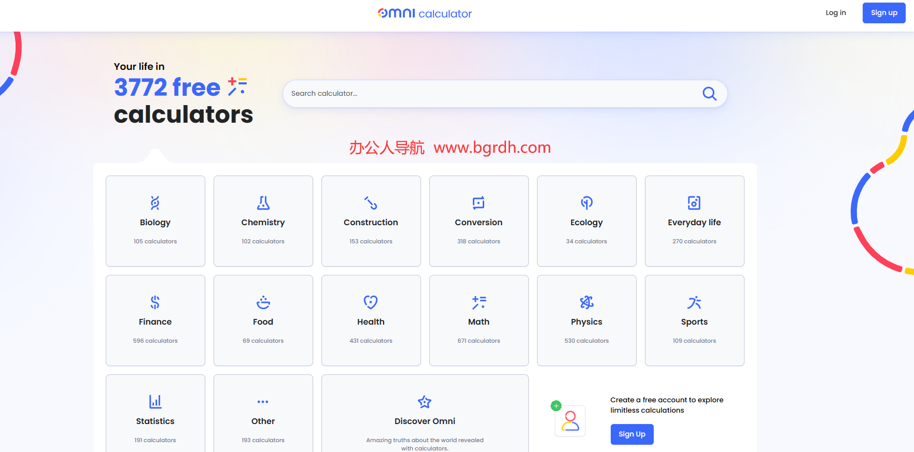Click the Statistics bar chart icon
914x452 pixels.
pyautogui.click(x=155, y=402)
